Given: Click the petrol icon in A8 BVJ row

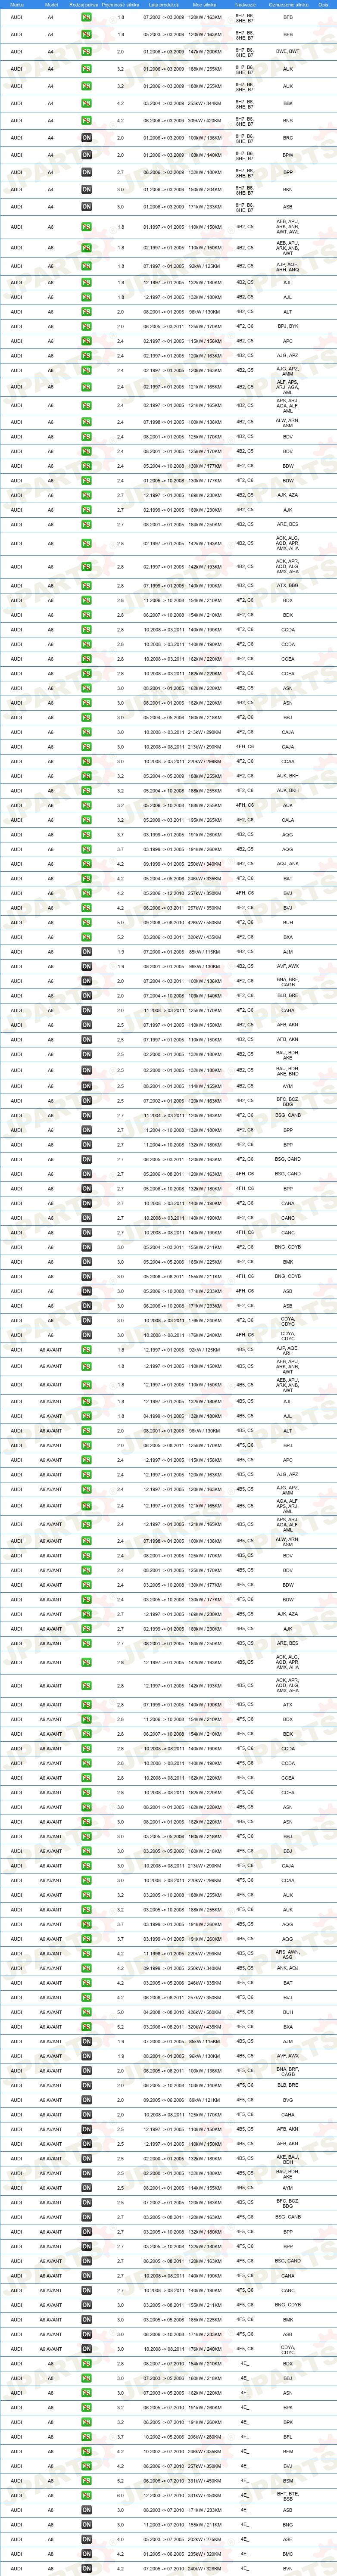Looking at the screenshot, I should (87, 2466).
